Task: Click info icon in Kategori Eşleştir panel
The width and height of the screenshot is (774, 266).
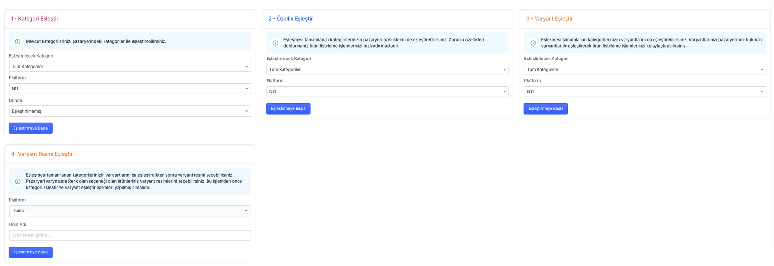Action: pyautogui.click(x=18, y=42)
